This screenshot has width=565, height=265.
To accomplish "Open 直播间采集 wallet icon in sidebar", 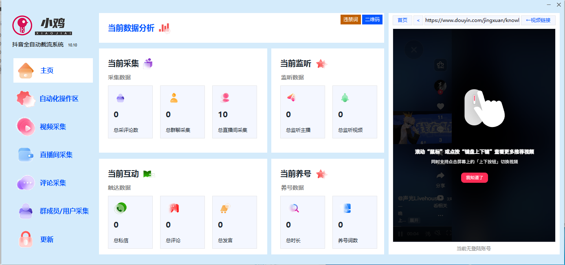I will tap(26, 155).
